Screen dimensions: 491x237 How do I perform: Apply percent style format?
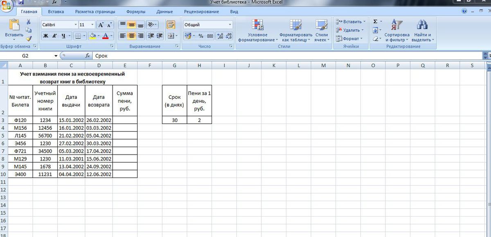click(x=201, y=36)
